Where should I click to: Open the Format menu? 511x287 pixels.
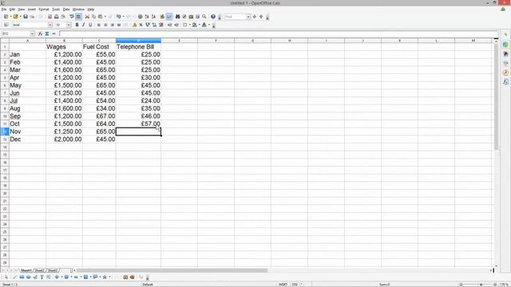[x=44, y=10]
